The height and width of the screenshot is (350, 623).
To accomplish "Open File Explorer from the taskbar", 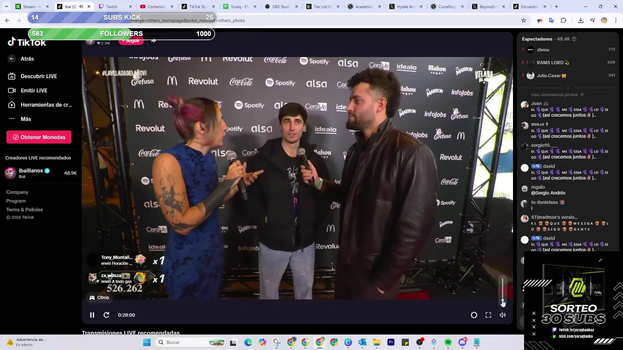I will click(x=377, y=342).
